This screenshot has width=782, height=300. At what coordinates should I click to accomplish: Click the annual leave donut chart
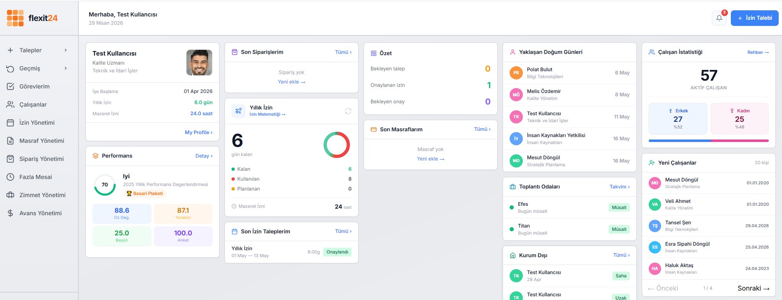click(337, 145)
